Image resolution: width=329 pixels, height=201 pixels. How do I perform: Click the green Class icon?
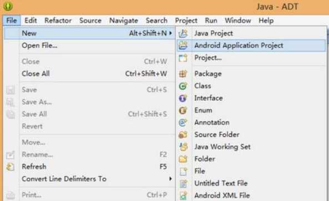183,86
